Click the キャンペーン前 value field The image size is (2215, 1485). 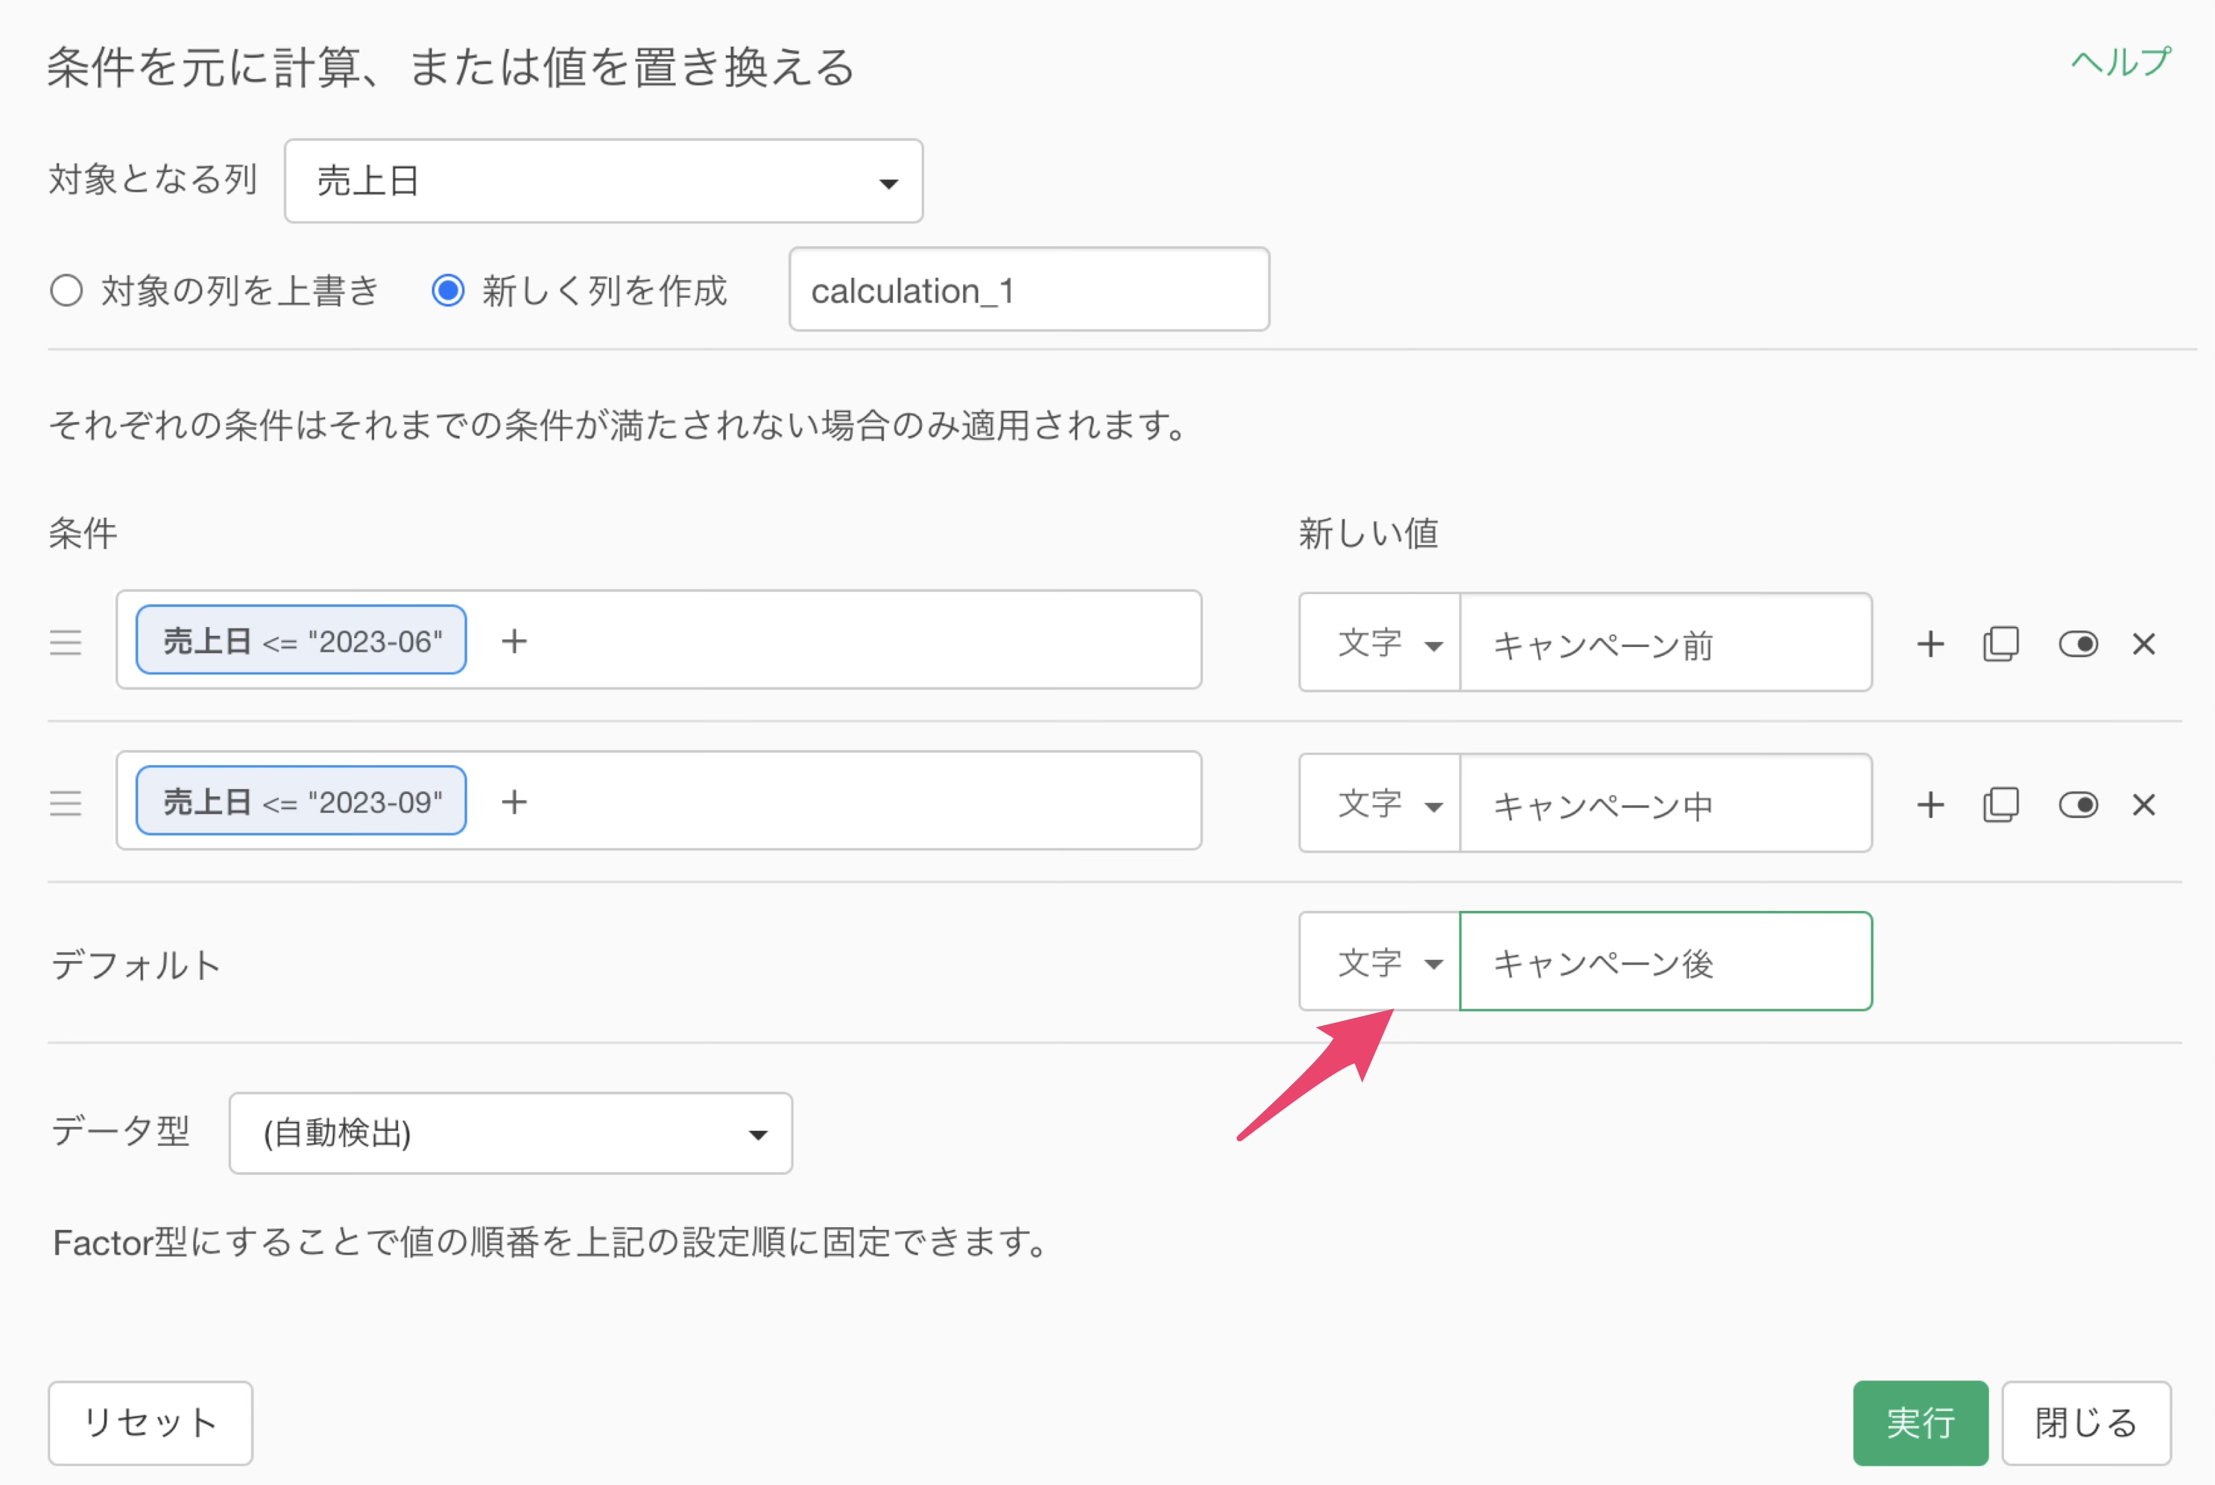tap(1666, 643)
